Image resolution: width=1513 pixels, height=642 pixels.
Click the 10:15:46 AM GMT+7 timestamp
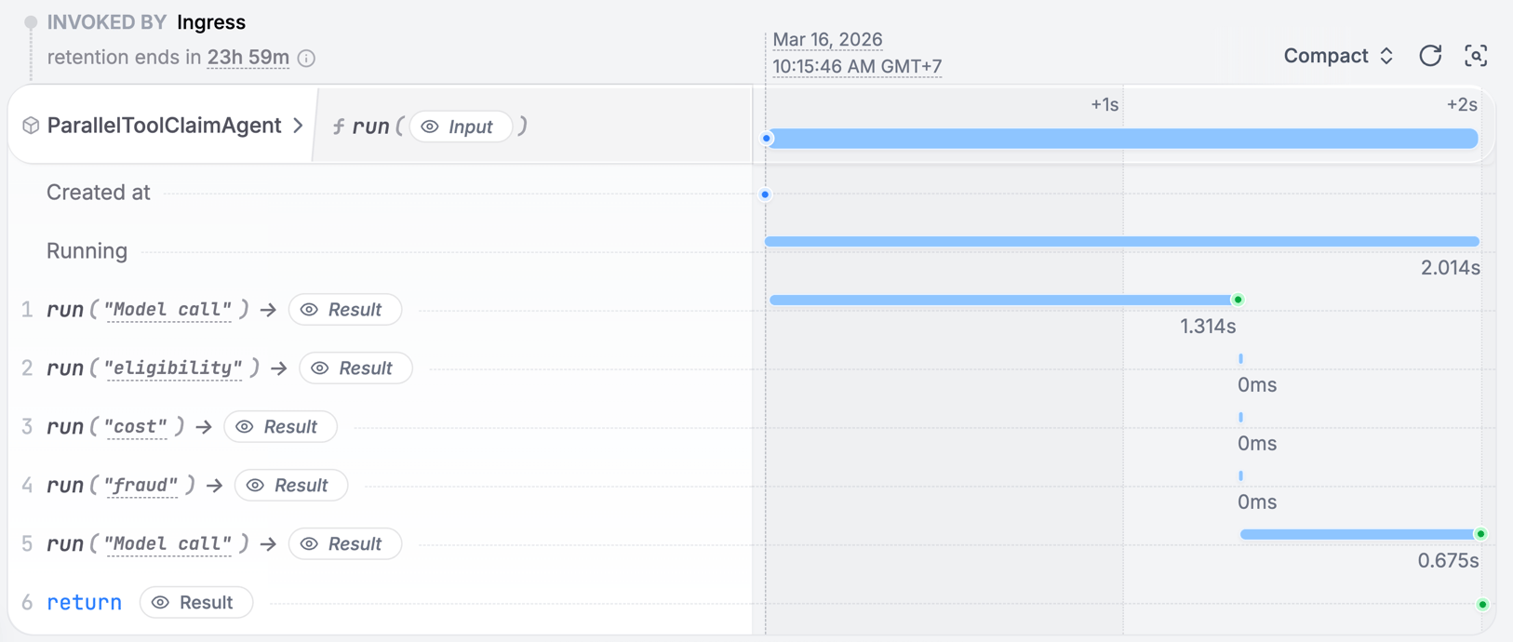(857, 67)
